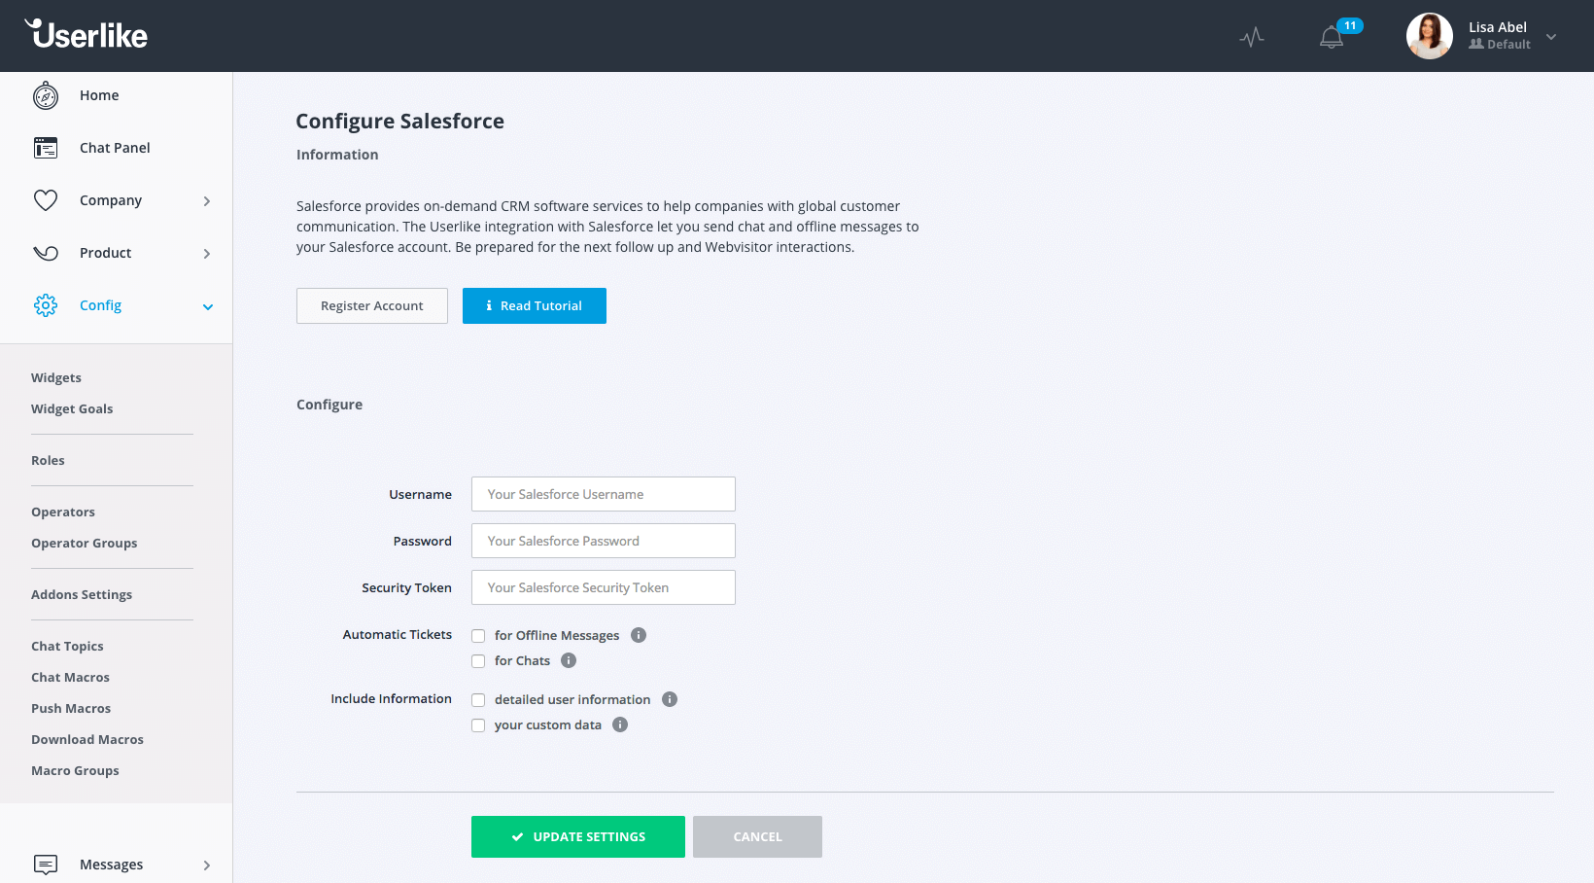Enable automatic tickets for Offline Messages
This screenshot has width=1594, height=883.
478,636
